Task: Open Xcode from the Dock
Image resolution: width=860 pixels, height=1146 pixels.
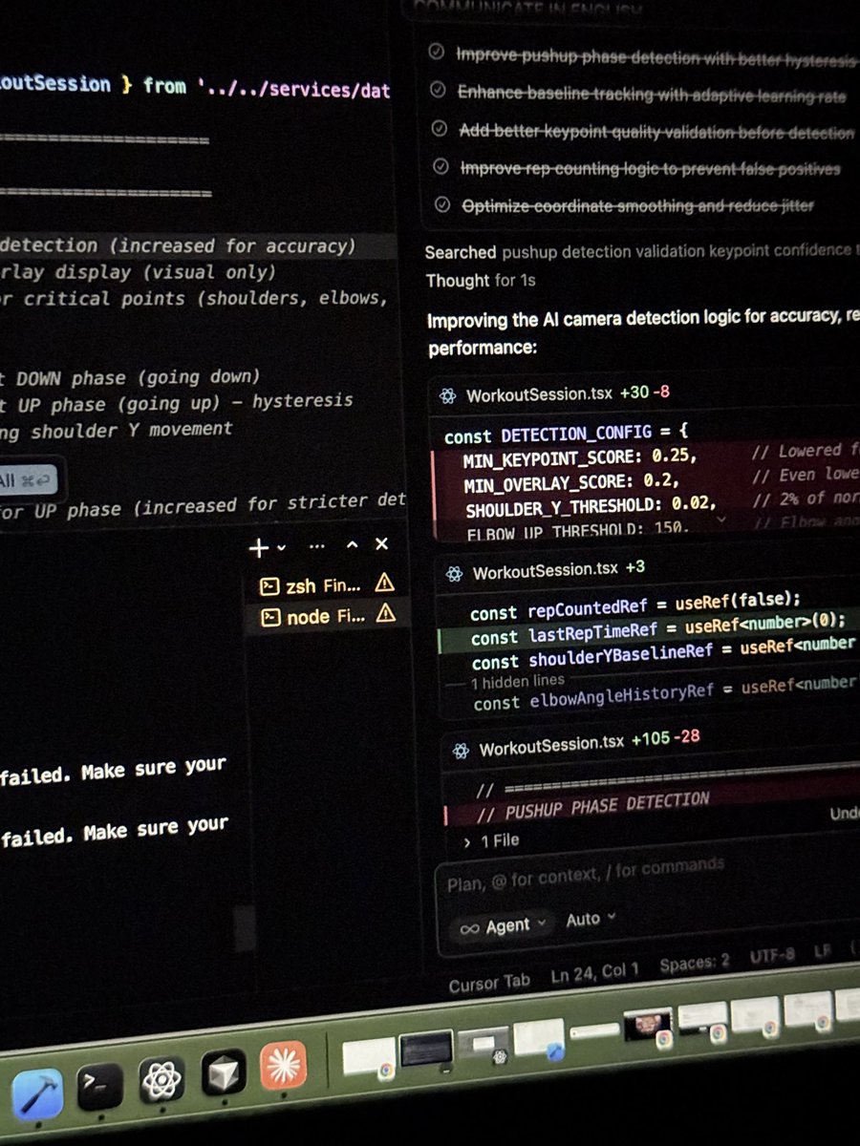Action: click(x=38, y=1093)
